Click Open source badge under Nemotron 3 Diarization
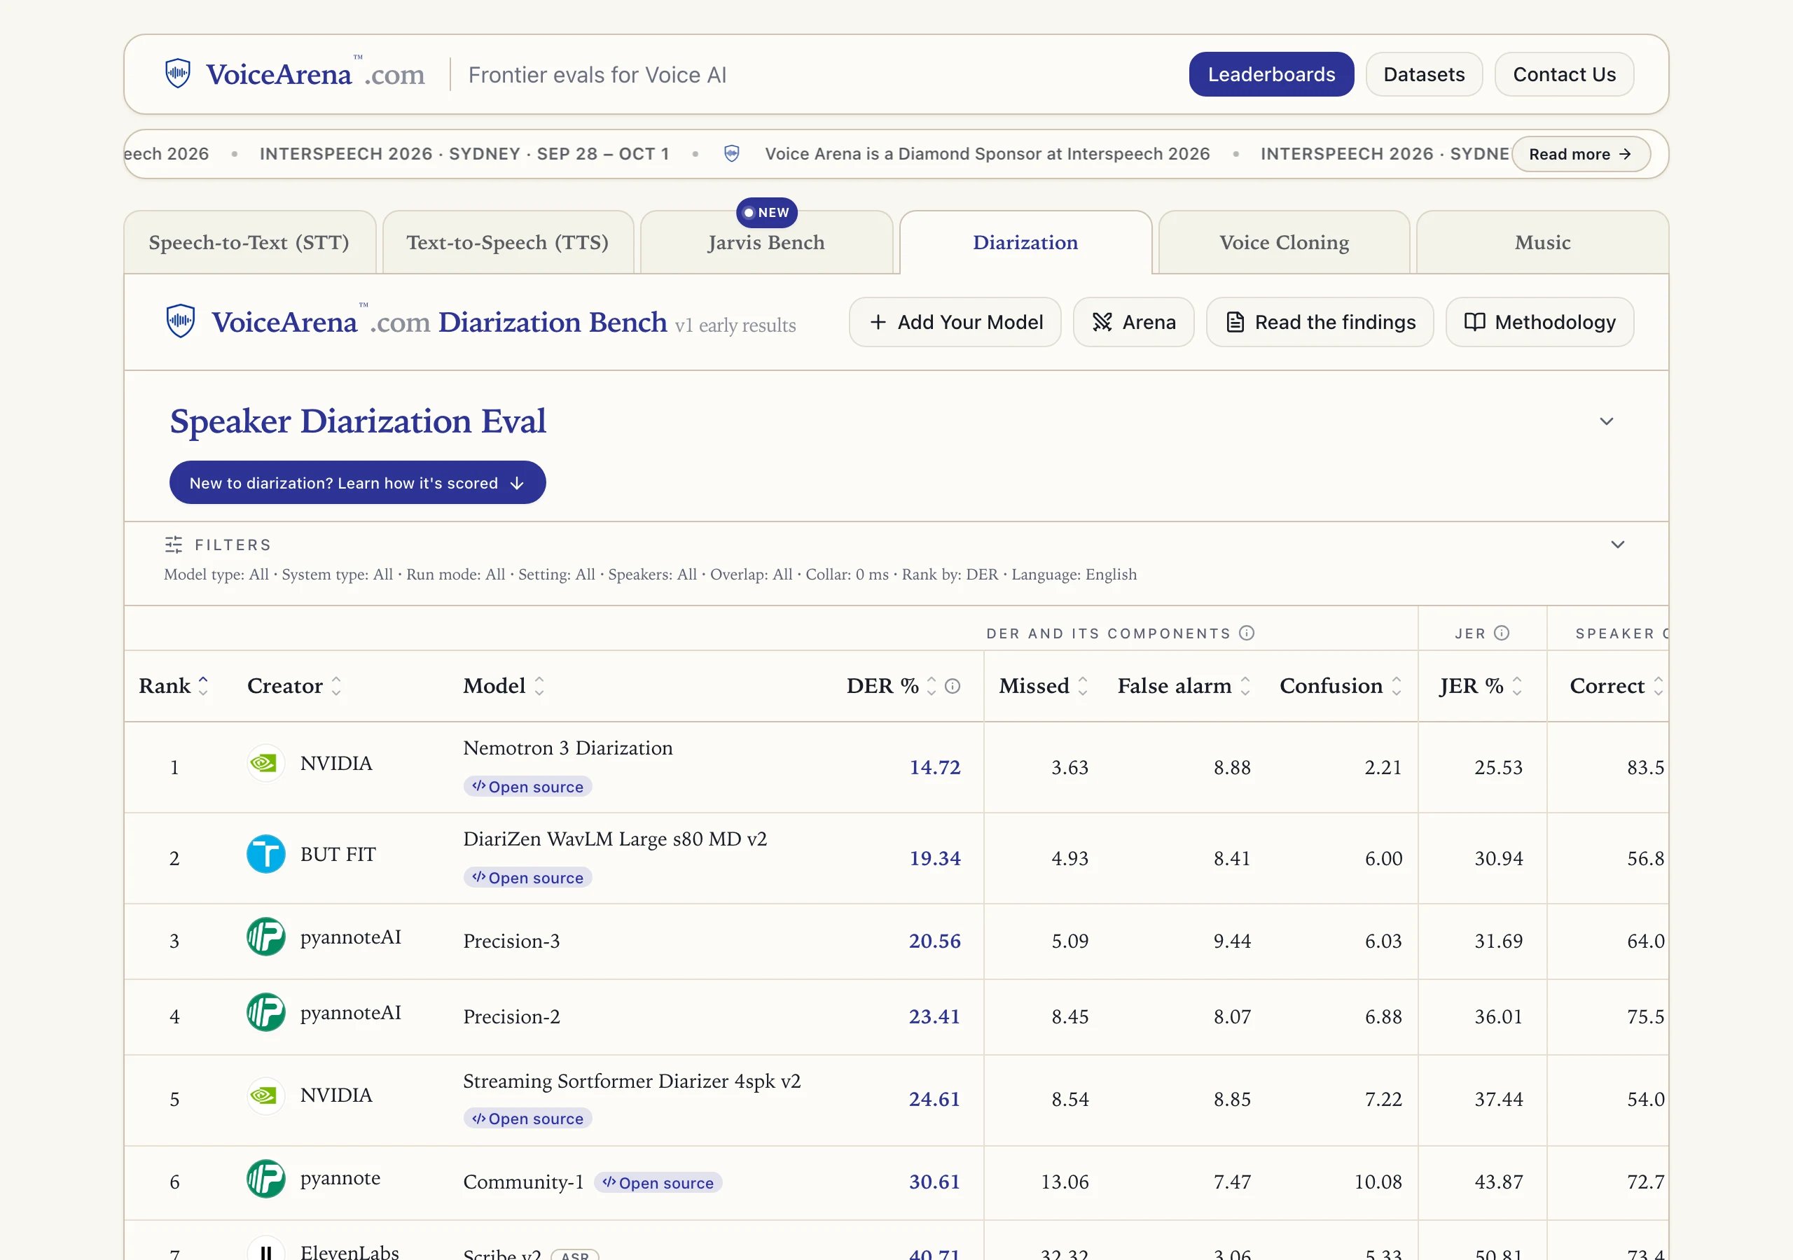This screenshot has width=1793, height=1260. tap(528, 787)
